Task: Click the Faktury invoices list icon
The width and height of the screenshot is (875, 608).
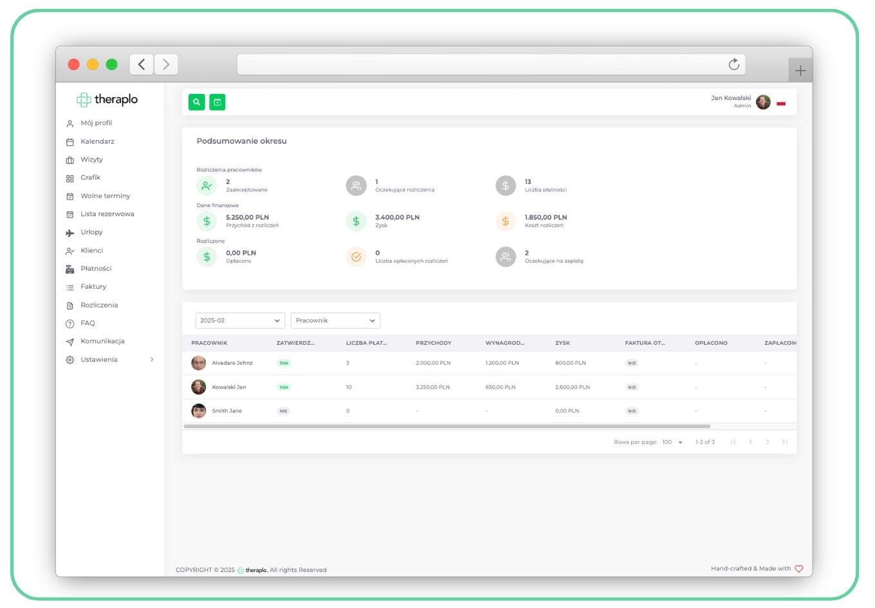Action: click(x=70, y=286)
